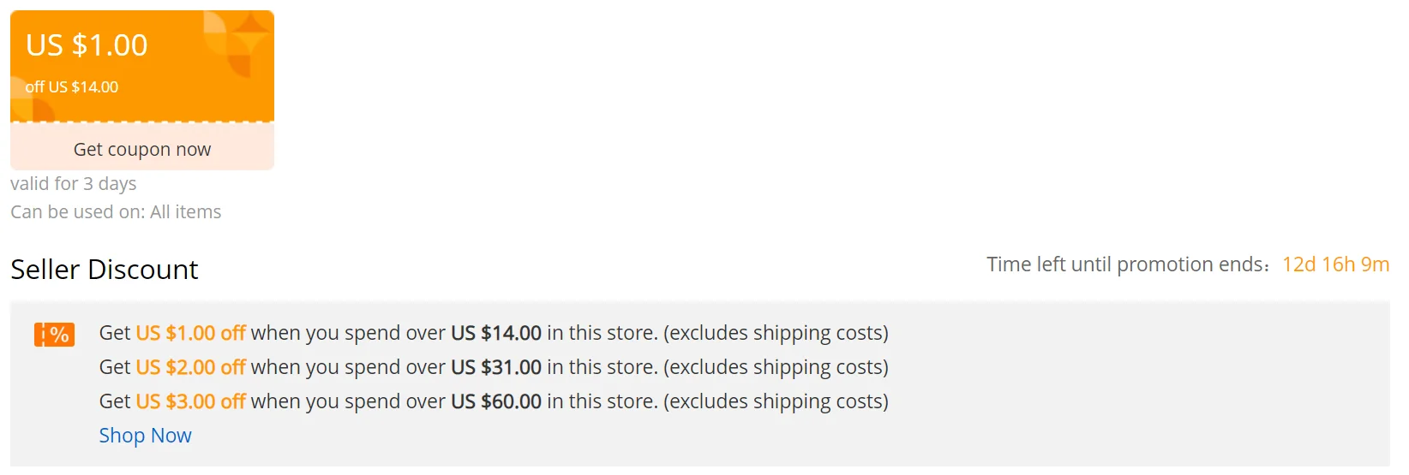Click the bold US $14.00 spend threshold
Screen dimensions: 1409x475
click(x=496, y=333)
